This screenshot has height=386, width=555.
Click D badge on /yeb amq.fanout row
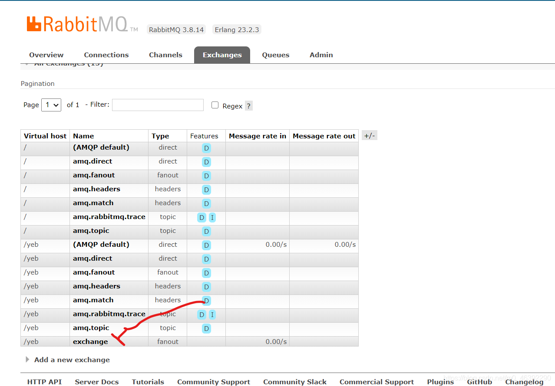click(206, 273)
